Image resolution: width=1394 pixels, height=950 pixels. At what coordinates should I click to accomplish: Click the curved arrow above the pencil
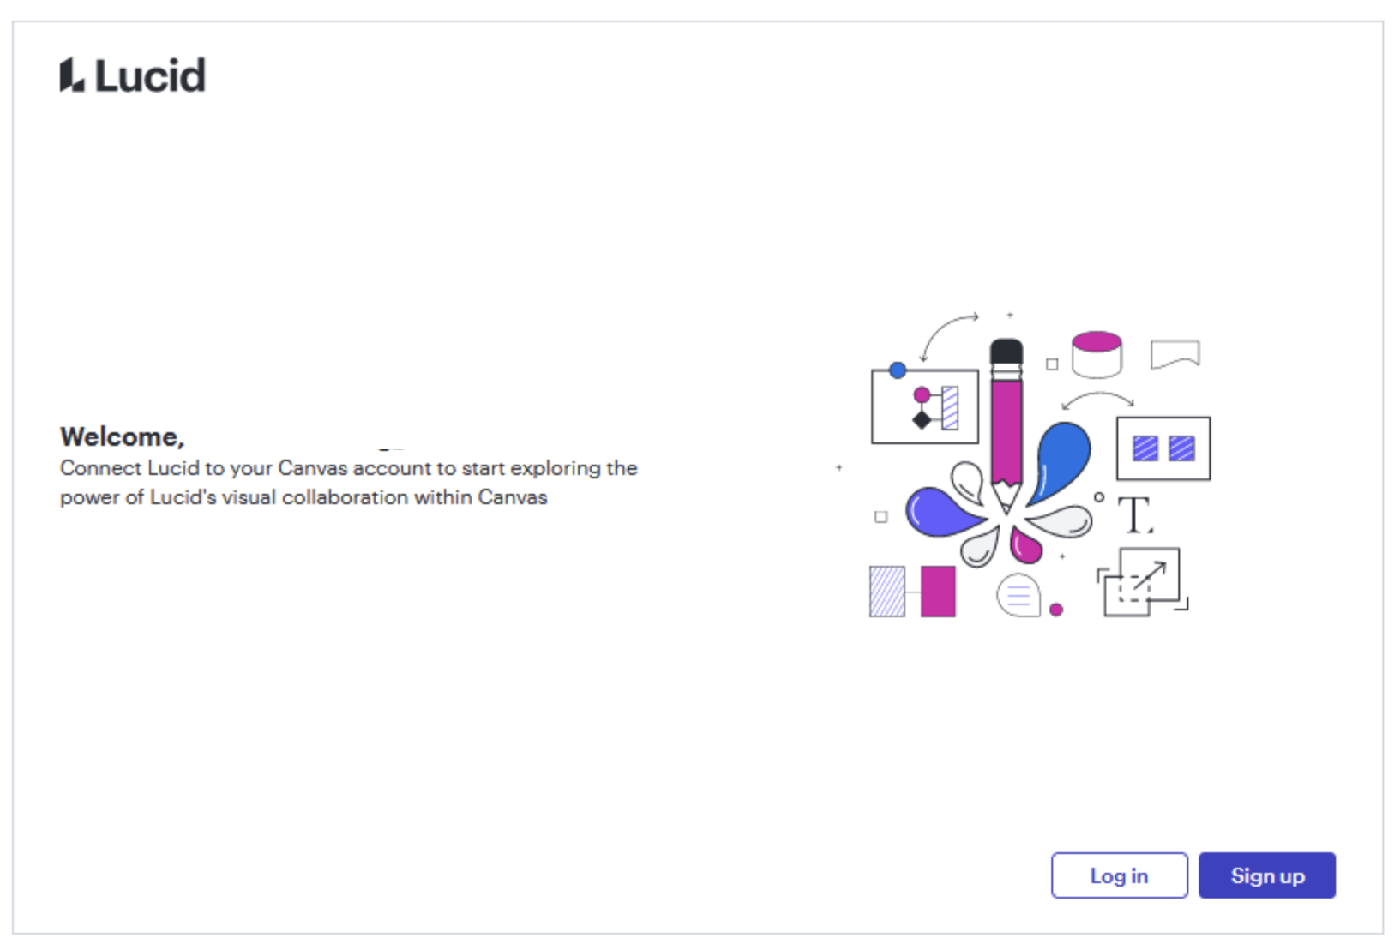click(x=948, y=336)
